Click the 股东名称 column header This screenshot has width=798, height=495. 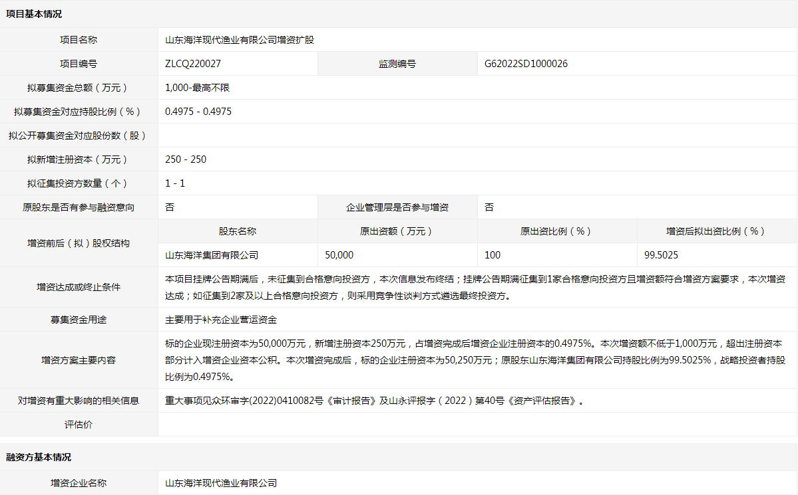pyautogui.click(x=238, y=231)
